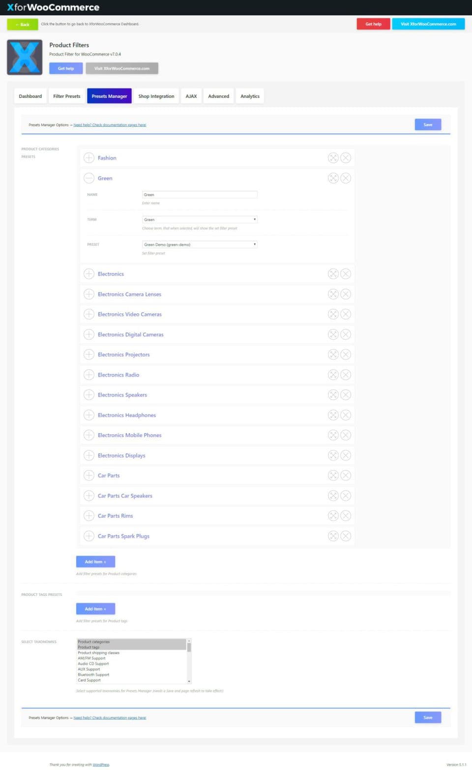Delete the Electronics Camera Lenses row
Image resolution: width=472 pixels, height=770 pixels.
346,294
